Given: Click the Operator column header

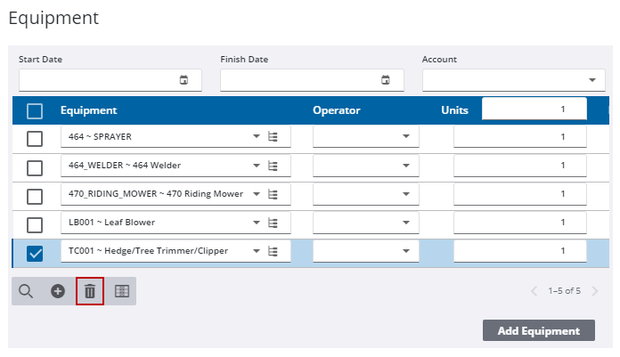Looking at the screenshot, I should tap(337, 111).
